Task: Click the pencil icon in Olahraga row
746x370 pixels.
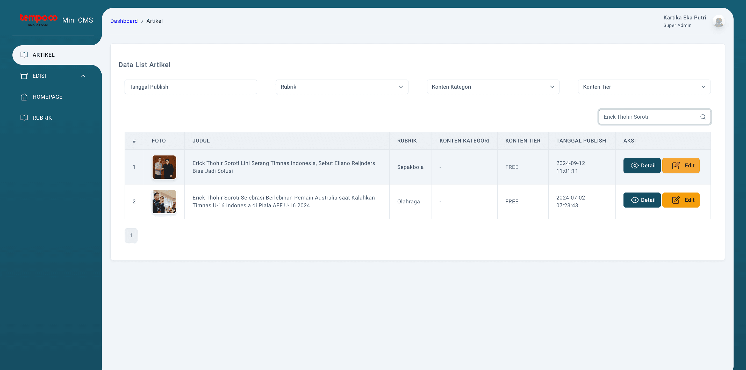Action: click(676, 200)
